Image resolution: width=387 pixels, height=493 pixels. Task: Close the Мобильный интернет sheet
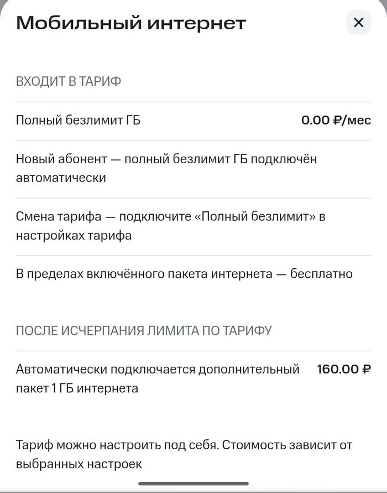(x=358, y=23)
